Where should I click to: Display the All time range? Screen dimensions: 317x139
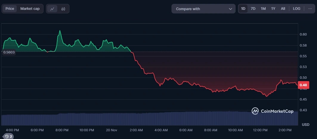pyautogui.click(x=283, y=9)
